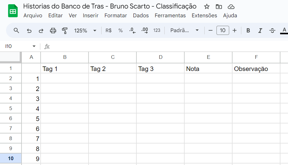Image resolution: width=288 pixels, height=165 pixels.
Task: Open the Extensões menu
Action: click(x=204, y=15)
